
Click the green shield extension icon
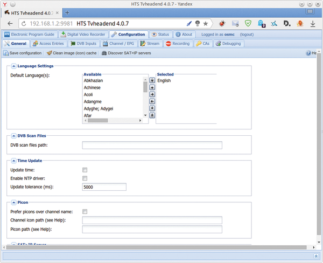point(248,23)
